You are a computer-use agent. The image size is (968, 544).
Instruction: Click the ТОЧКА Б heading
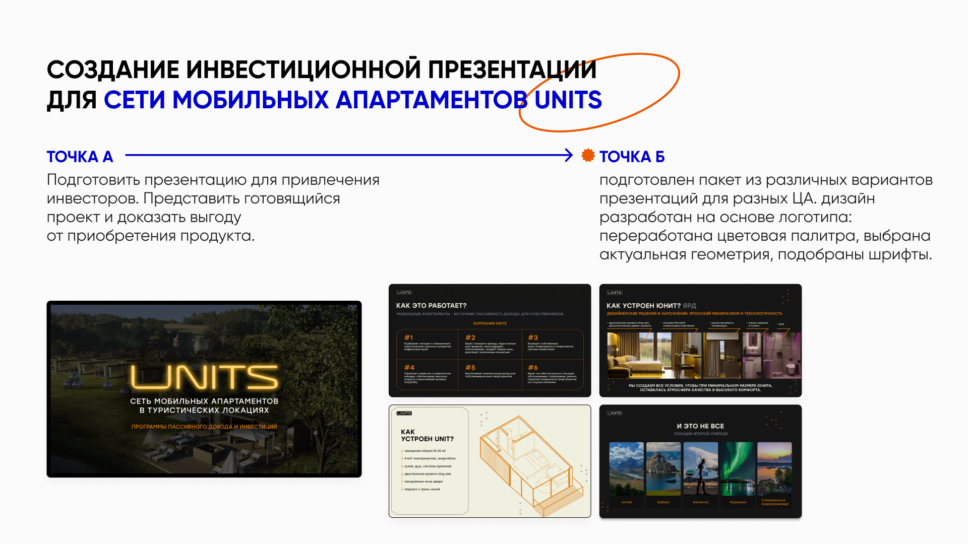pos(632,157)
